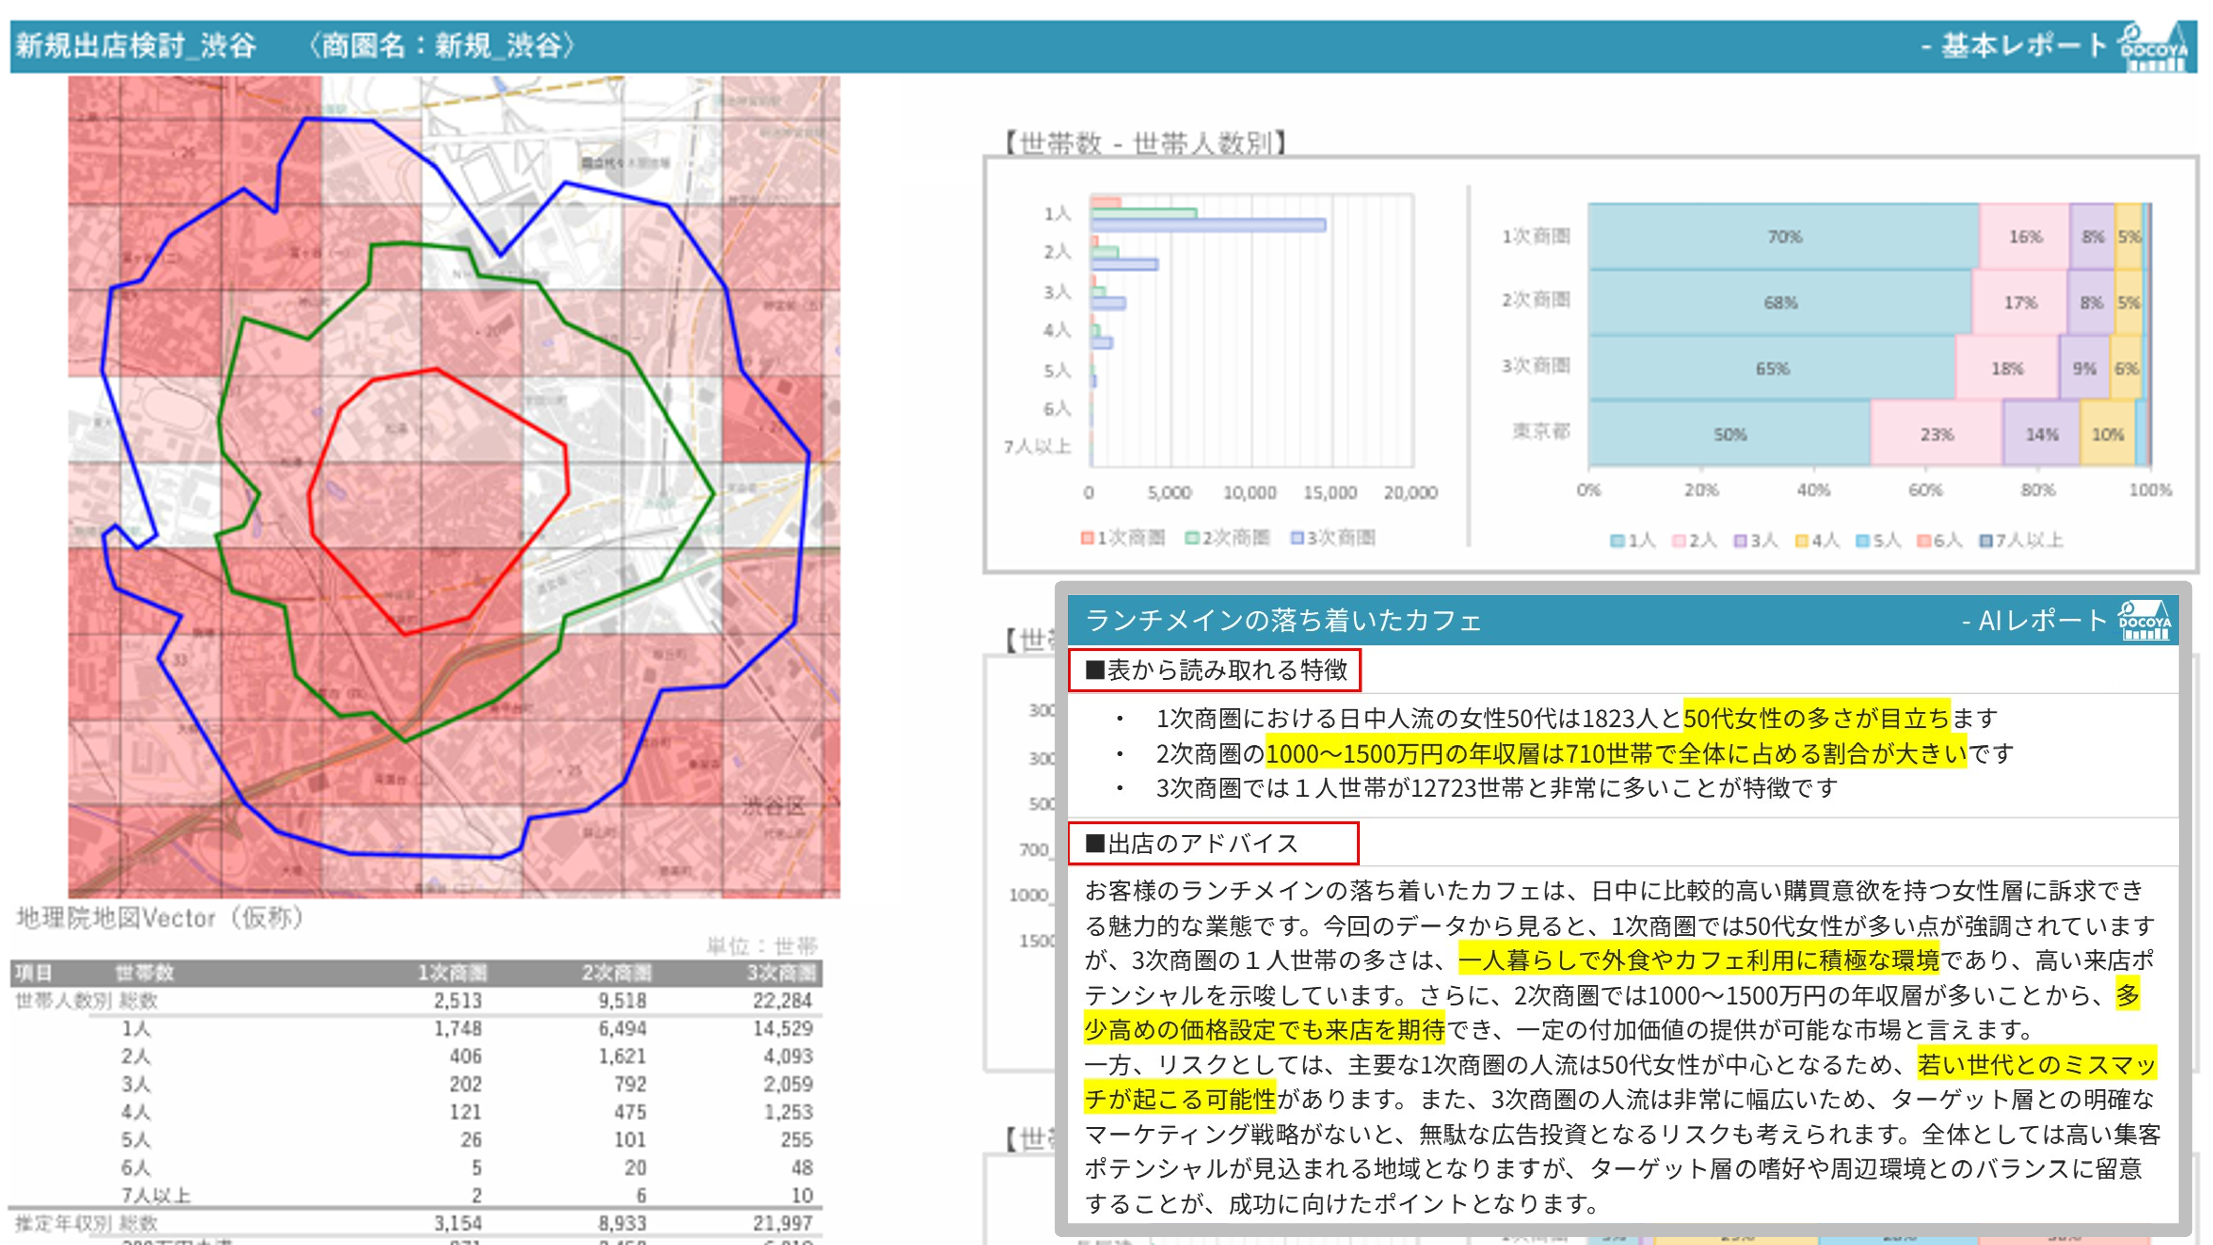Click the 18% segment in the 3次商圏 bar
Viewport: 2213px width, 1245px height.
click(x=2007, y=369)
